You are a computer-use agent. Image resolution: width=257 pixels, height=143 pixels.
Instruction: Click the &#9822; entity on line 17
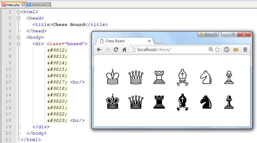click(x=57, y=114)
